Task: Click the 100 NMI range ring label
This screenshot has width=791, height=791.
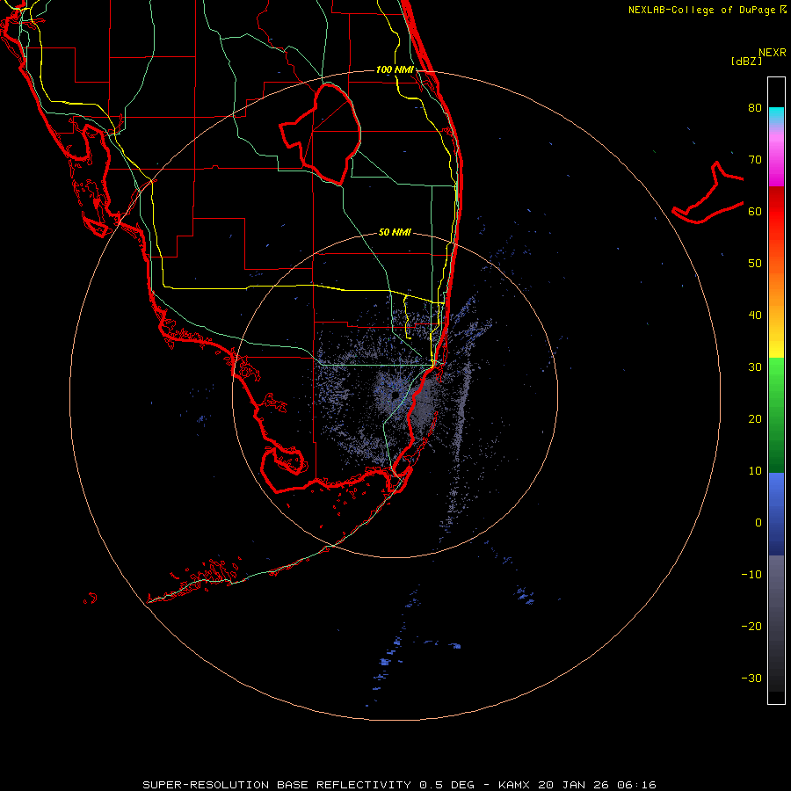Action: [x=395, y=69]
